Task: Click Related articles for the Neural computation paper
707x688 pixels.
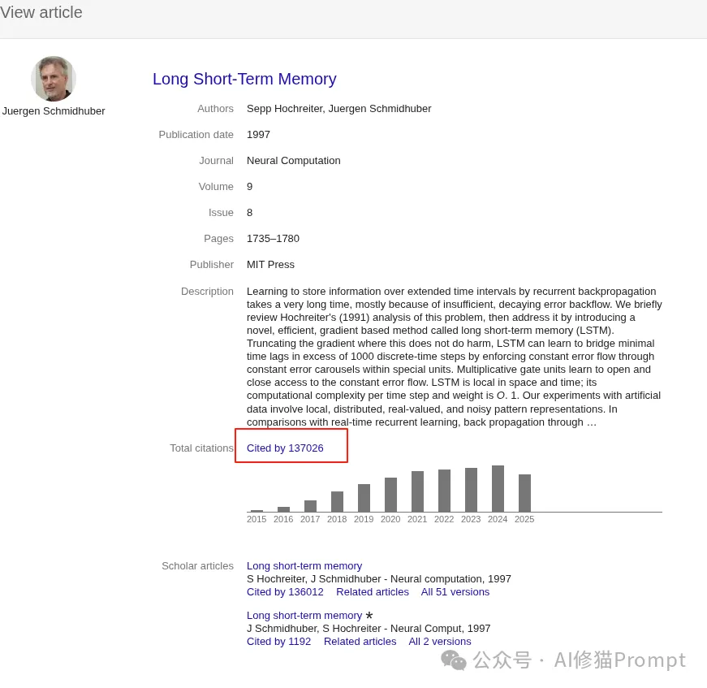Action: click(373, 591)
